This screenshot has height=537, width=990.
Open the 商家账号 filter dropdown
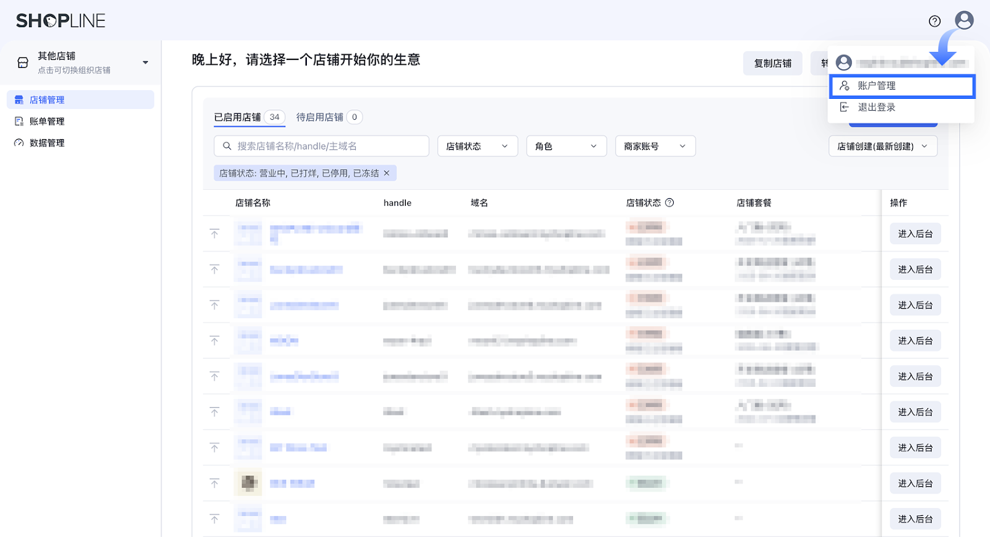(x=655, y=146)
